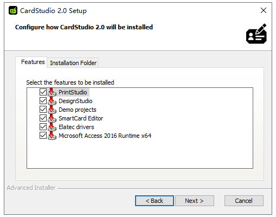Image resolution: width=276 pixels, height=217 pixels.
Task: Click the DesignStudio install drive icon
Action: 52,101
